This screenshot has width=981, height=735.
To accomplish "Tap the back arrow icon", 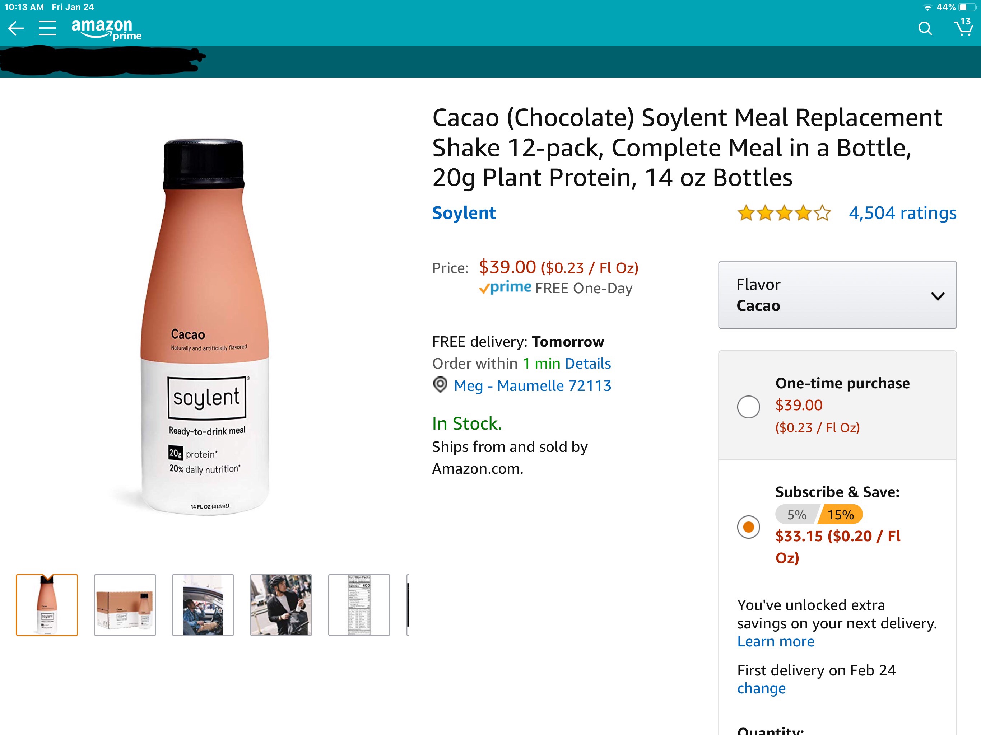I will (x=16, y=28).
